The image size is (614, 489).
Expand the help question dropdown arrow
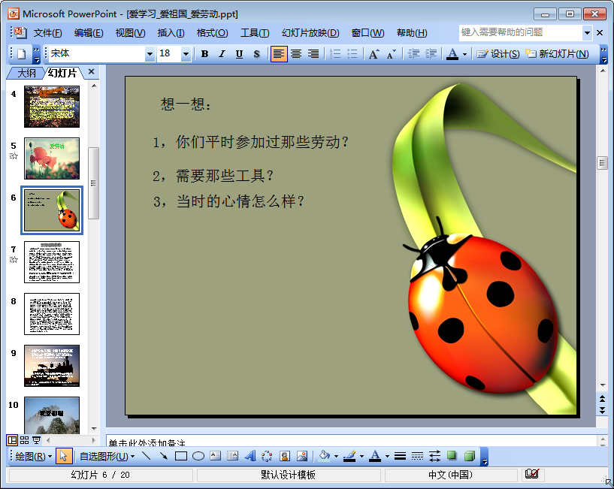587,33
